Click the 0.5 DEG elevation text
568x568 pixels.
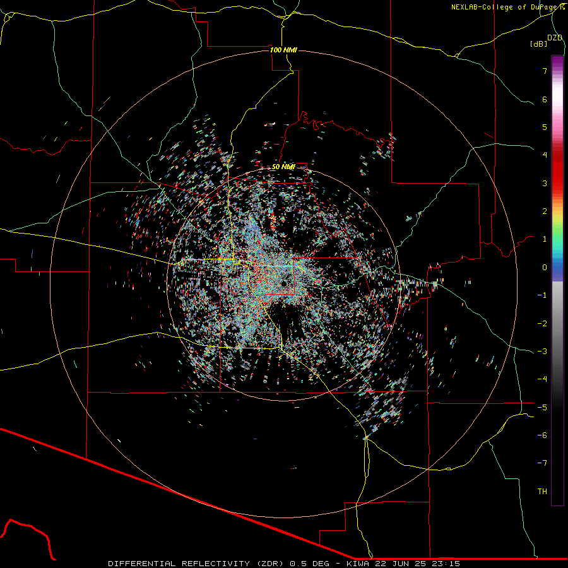point(310,564)
